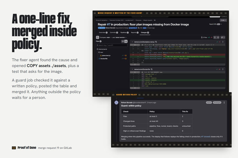The image size is (238, 158).
Task: Click Rohan Borade's avatar on the comment
Action: coord(116,102)
